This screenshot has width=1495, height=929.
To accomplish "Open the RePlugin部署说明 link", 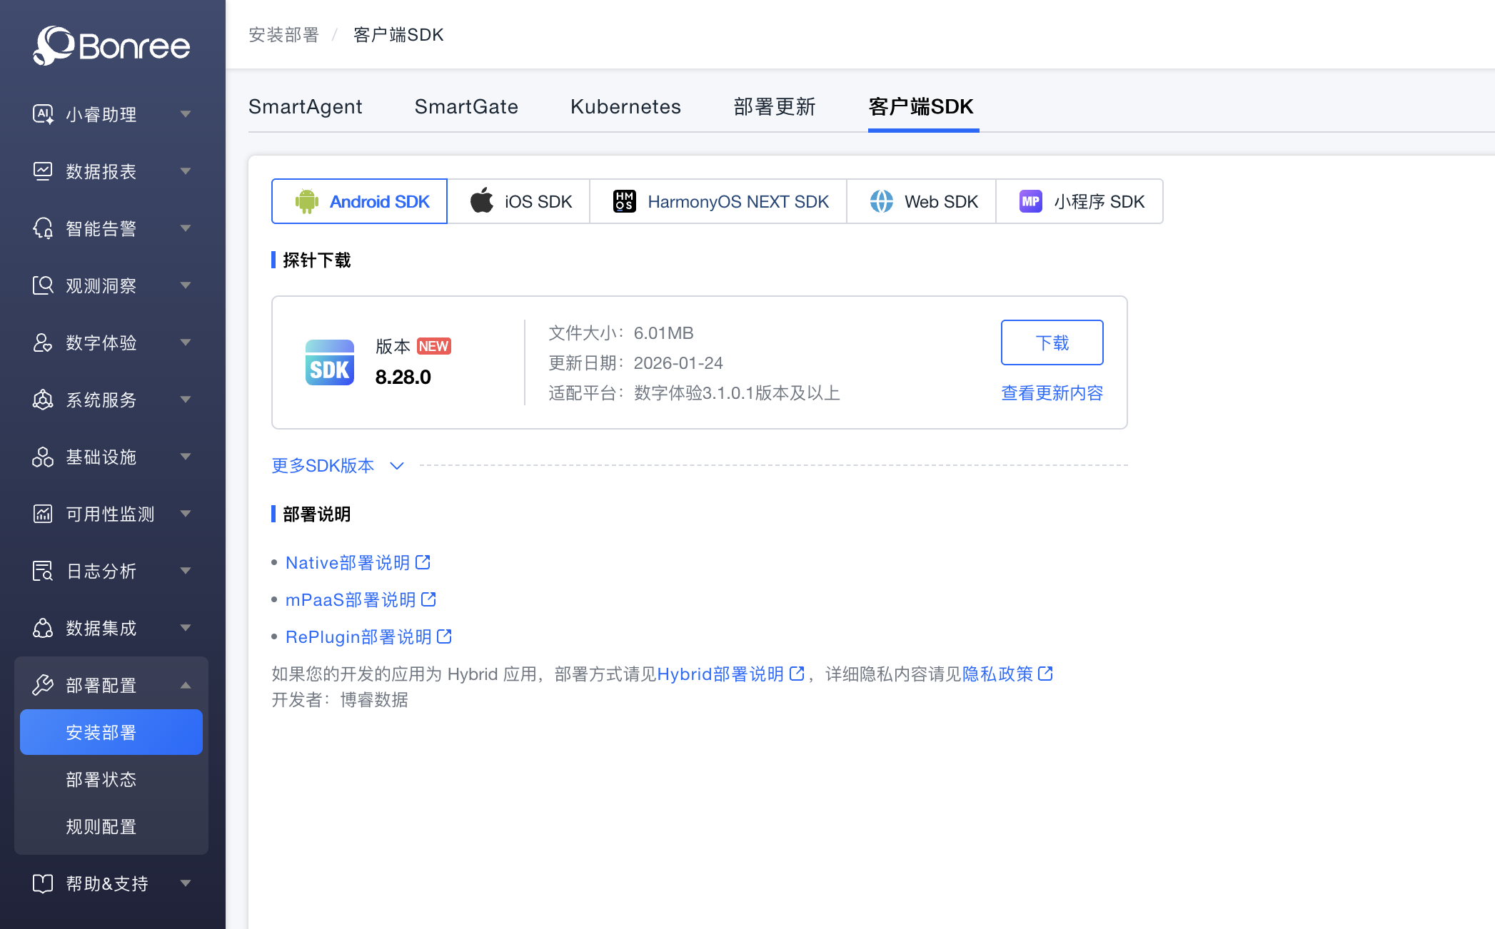I will point(358,637).
